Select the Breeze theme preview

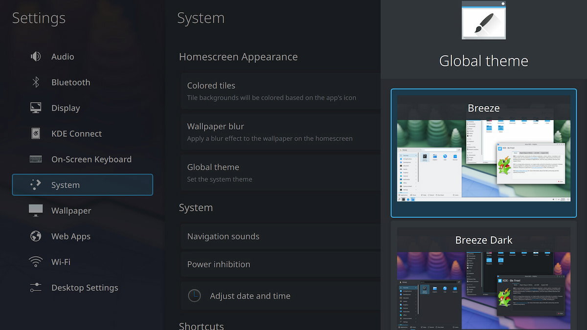click(x=483, y=153)
